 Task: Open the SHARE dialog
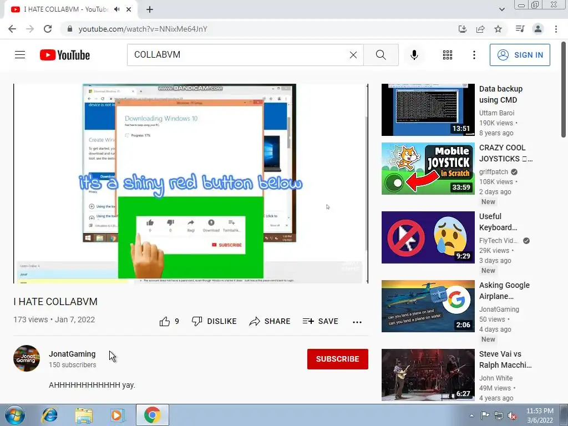point(270,321)
